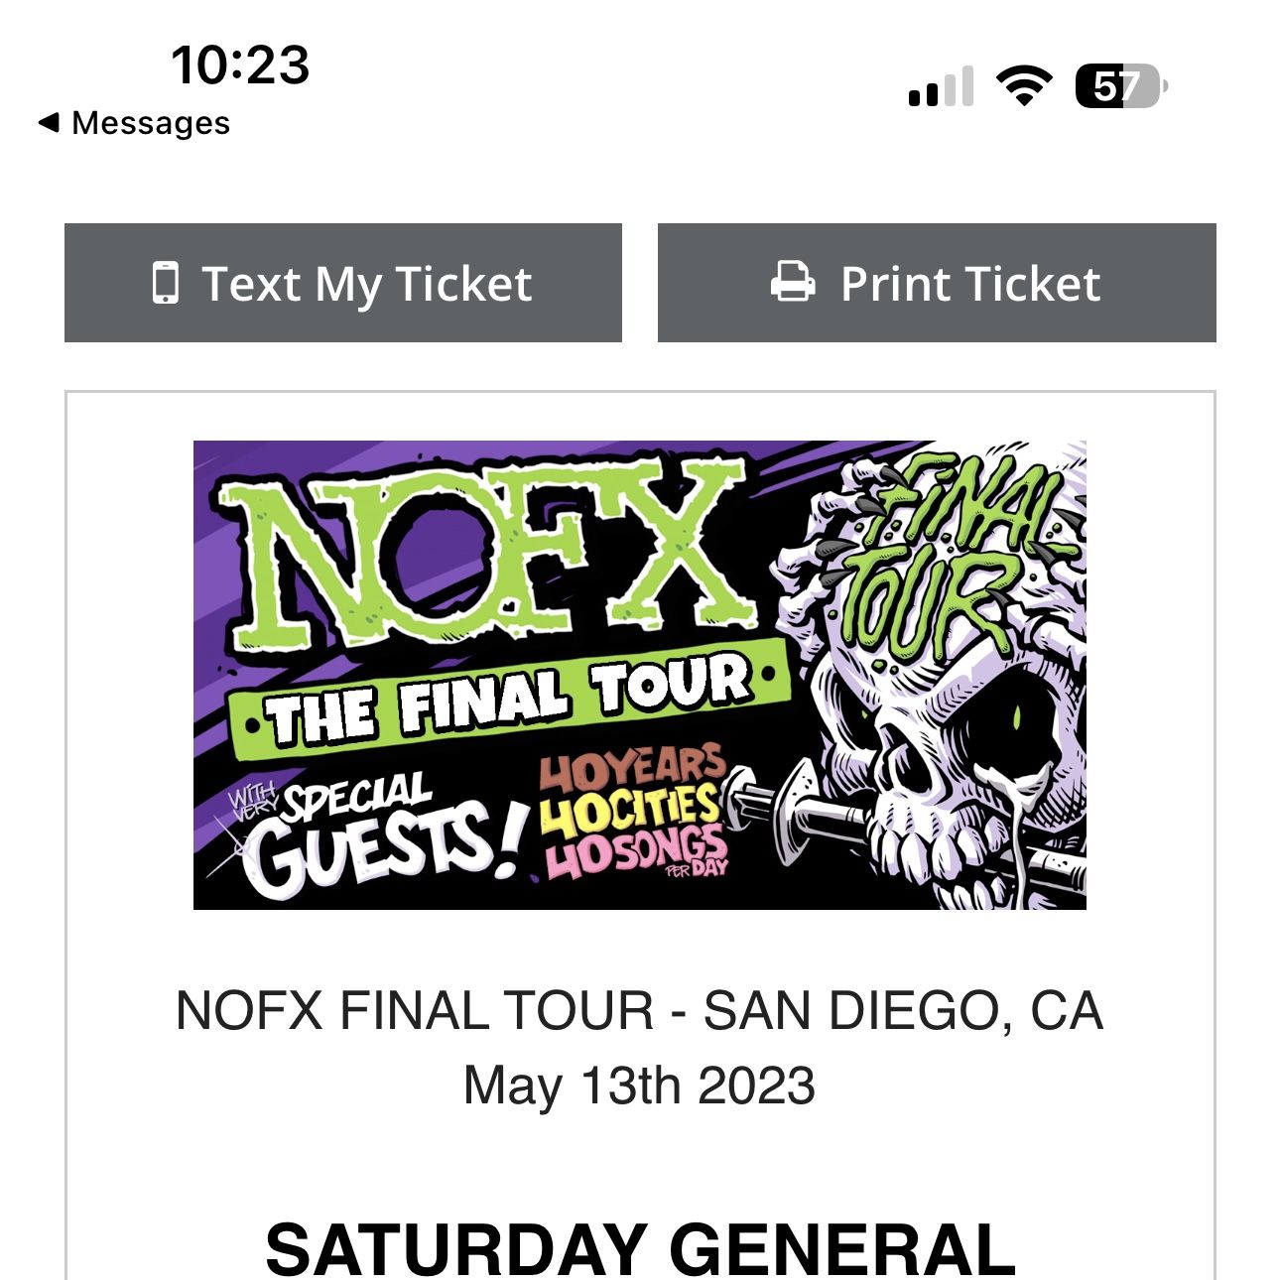This screenshot has width=1280, height=1280.
Task: Tap the date May 13th 2023
Action: pos(639,1086)
